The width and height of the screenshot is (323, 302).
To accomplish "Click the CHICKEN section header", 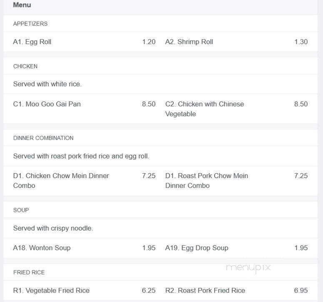I will 25,66.
